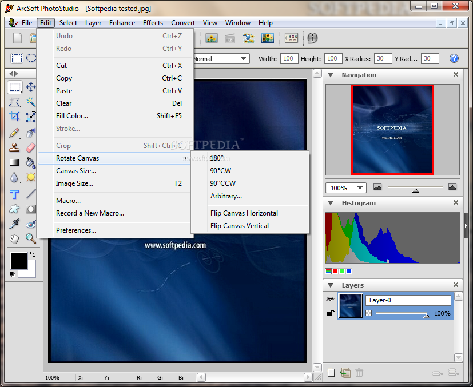Toggle the Layer-0 lock icon
The image size is (473, 387).
(331, 313)
